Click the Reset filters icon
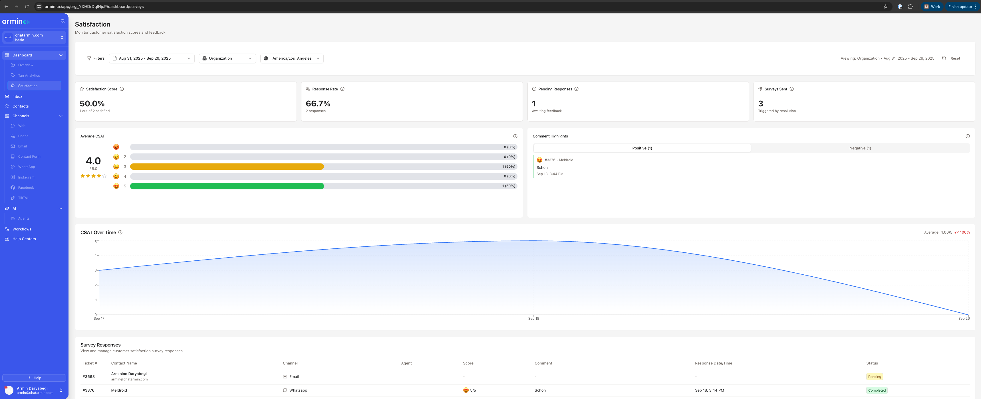The image size is (981, 399). [x=944, y=58]
